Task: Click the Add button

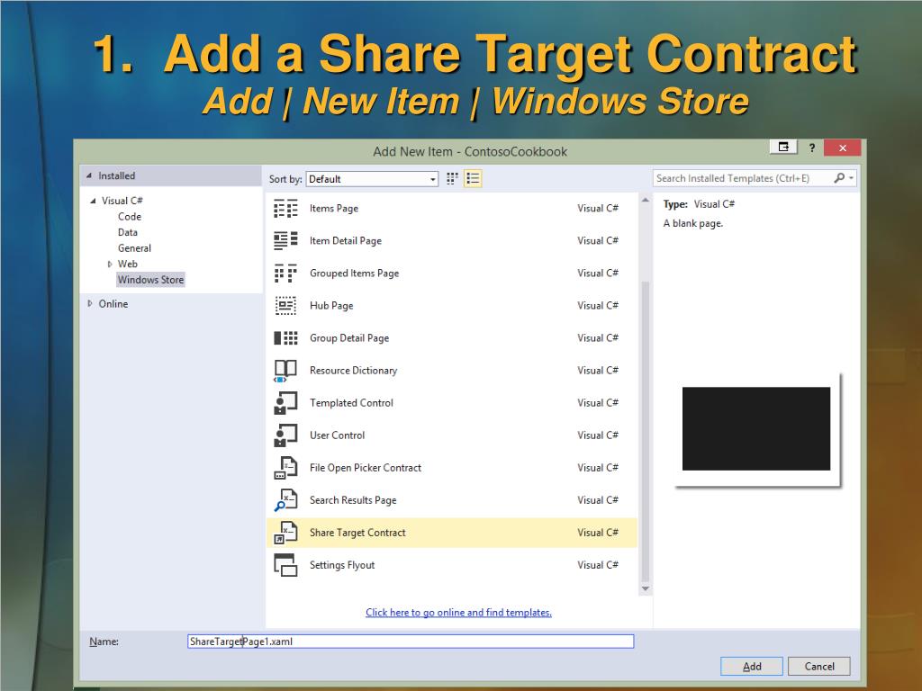Action: click(752, 667)
